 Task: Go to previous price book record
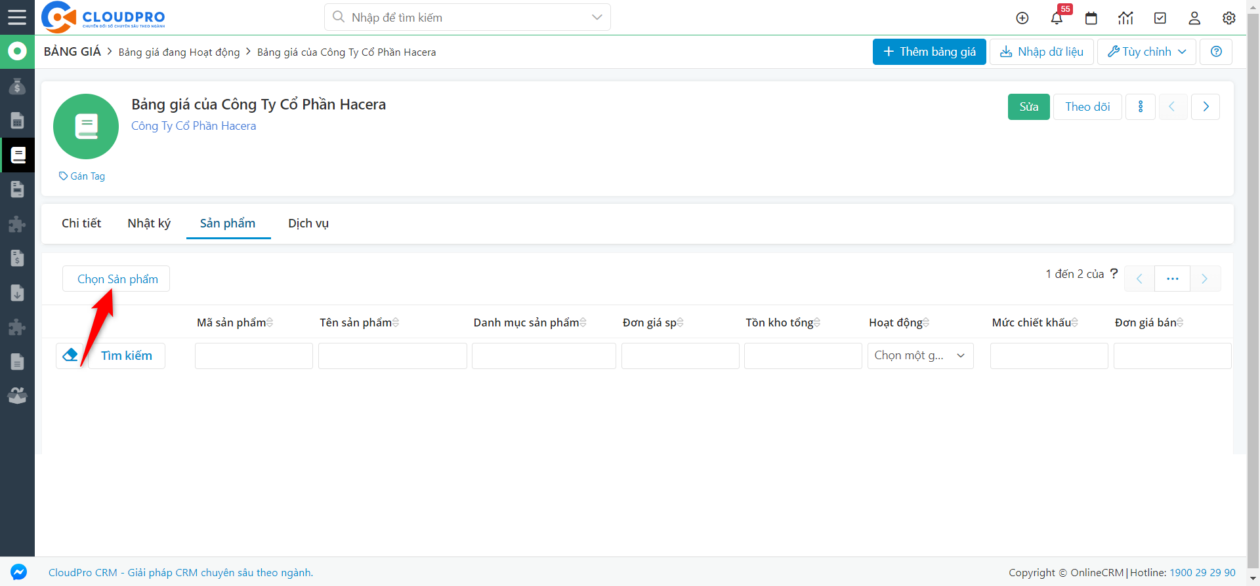(x=1172, y=107)
